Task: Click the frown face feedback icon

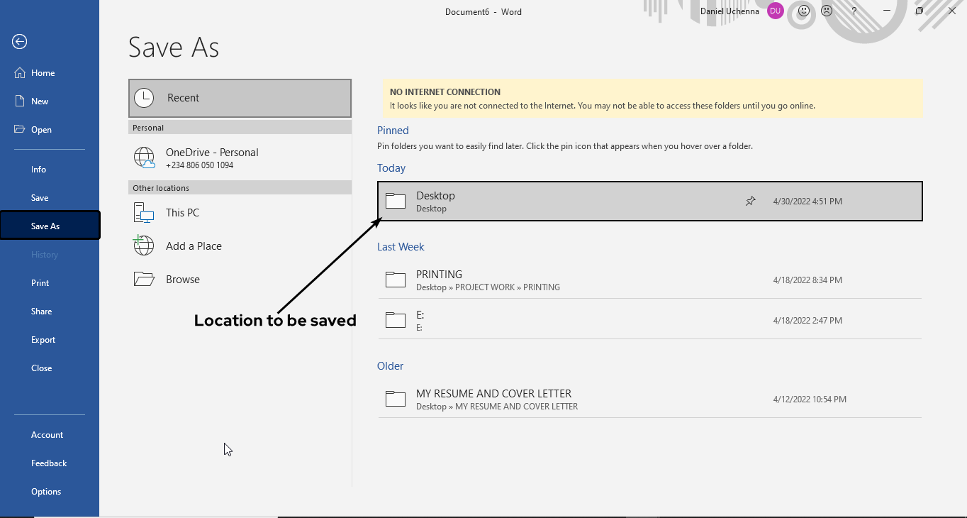Action: [827, 11]
